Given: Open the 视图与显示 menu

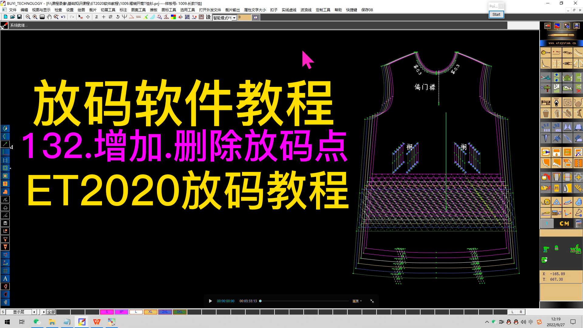Looking at the screenshot, I should 41,10.
